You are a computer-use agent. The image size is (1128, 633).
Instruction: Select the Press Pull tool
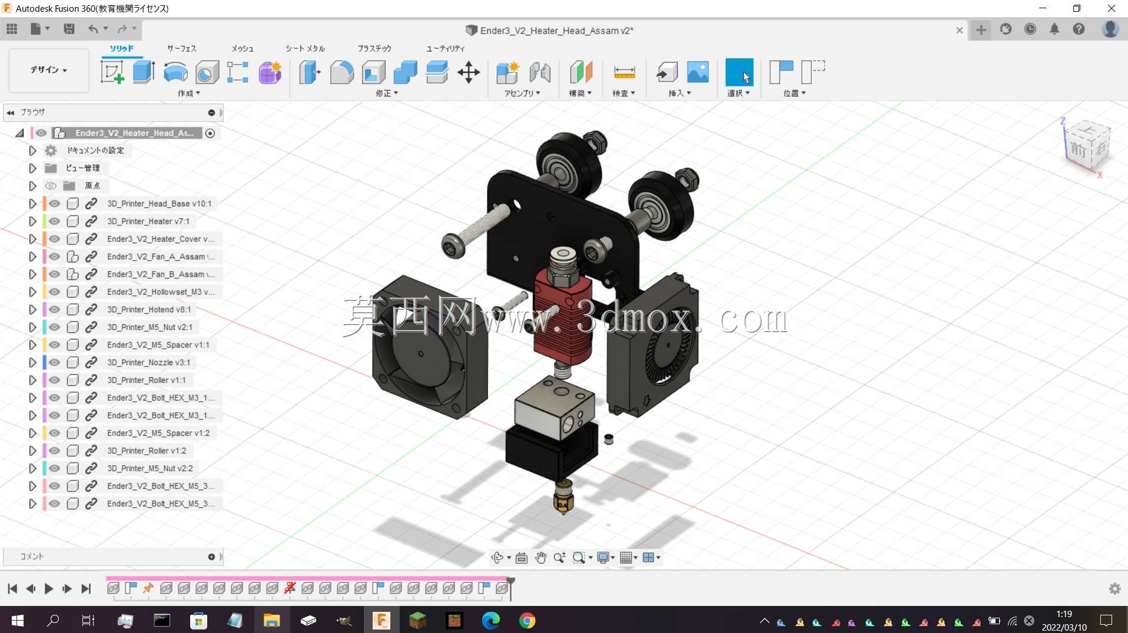310,72
